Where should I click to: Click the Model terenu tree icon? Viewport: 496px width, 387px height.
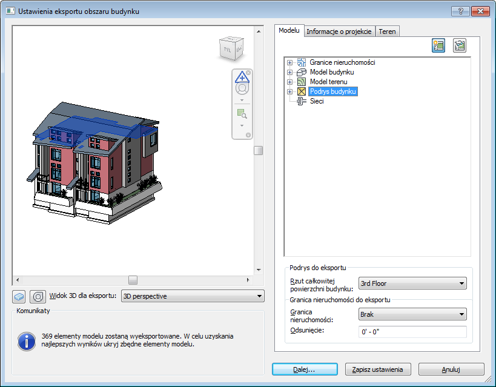302,82
